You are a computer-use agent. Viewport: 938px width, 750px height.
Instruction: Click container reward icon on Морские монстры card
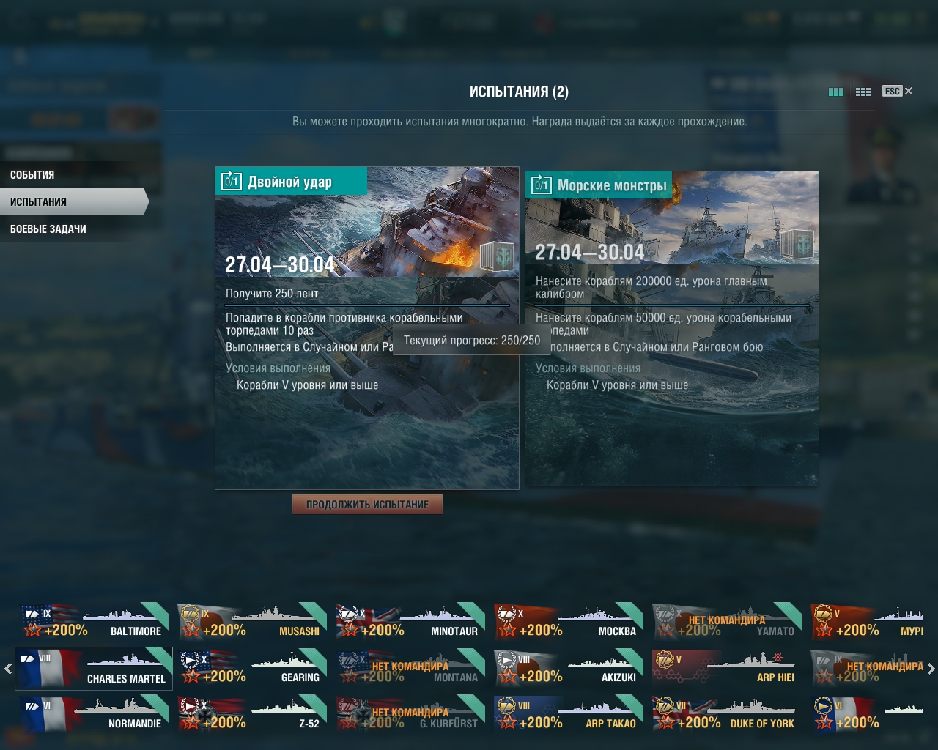795,243
